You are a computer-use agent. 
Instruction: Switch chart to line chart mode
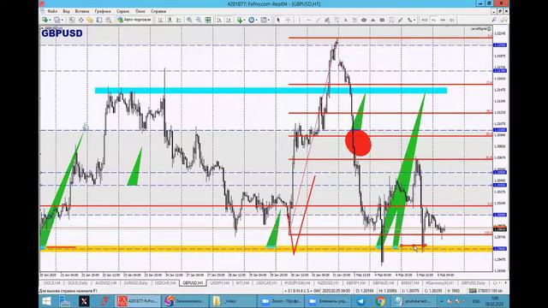click(x=179, y=20)
